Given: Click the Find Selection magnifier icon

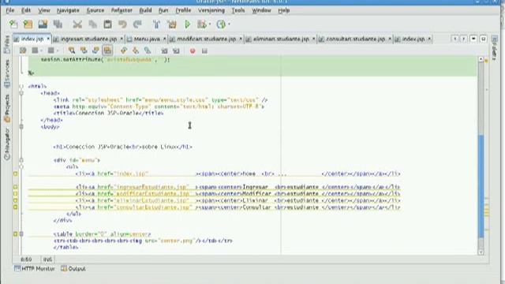Looking at the screenshot, I should pos(72,50).
